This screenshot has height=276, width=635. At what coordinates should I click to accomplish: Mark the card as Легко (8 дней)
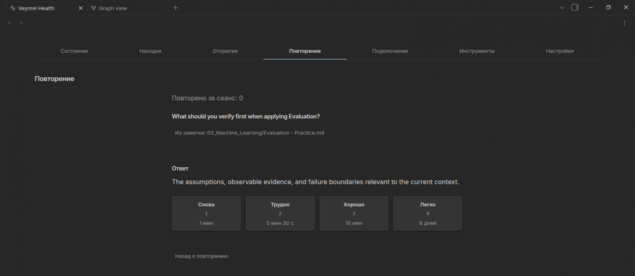tap(428, 214)
